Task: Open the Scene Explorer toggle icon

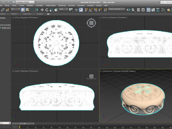Action: [x=138, y=10]
